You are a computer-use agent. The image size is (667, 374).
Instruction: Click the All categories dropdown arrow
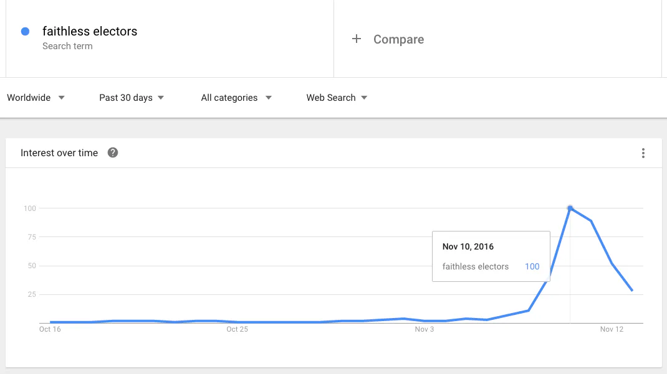click(x=269, y=98)
